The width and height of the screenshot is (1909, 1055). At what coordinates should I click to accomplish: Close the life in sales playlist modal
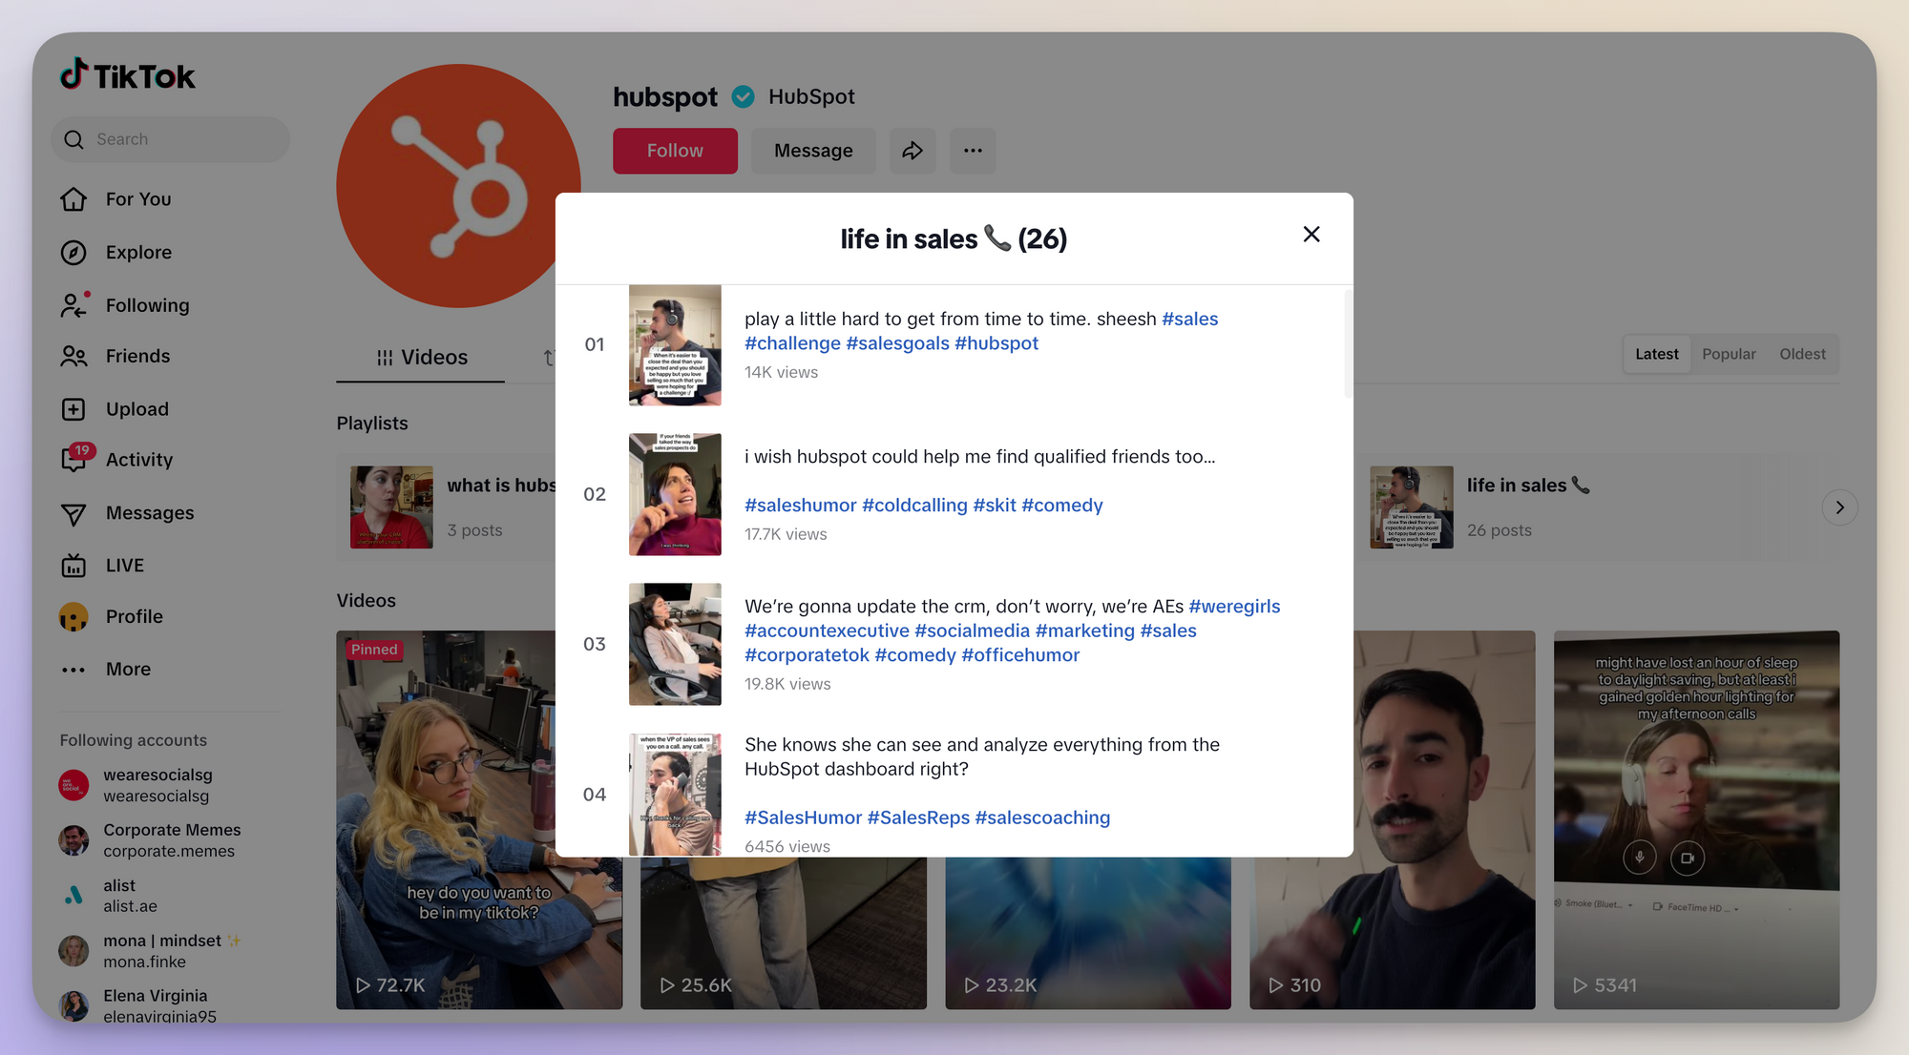coord(1311,234)
